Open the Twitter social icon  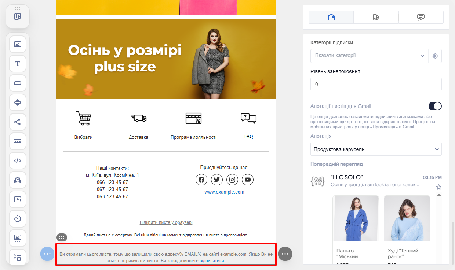(217, 180)
